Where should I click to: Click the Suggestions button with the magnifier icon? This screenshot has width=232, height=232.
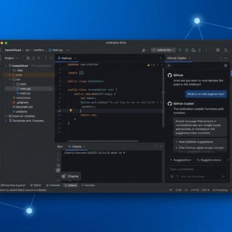(208, 160)
